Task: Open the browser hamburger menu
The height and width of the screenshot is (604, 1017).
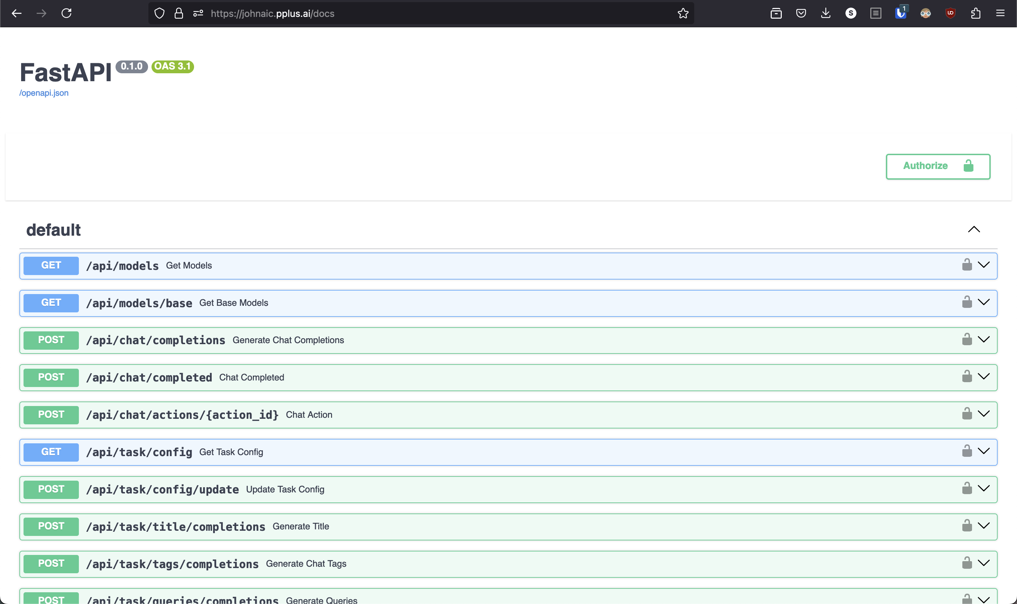Action: [x=1000, y=13]
